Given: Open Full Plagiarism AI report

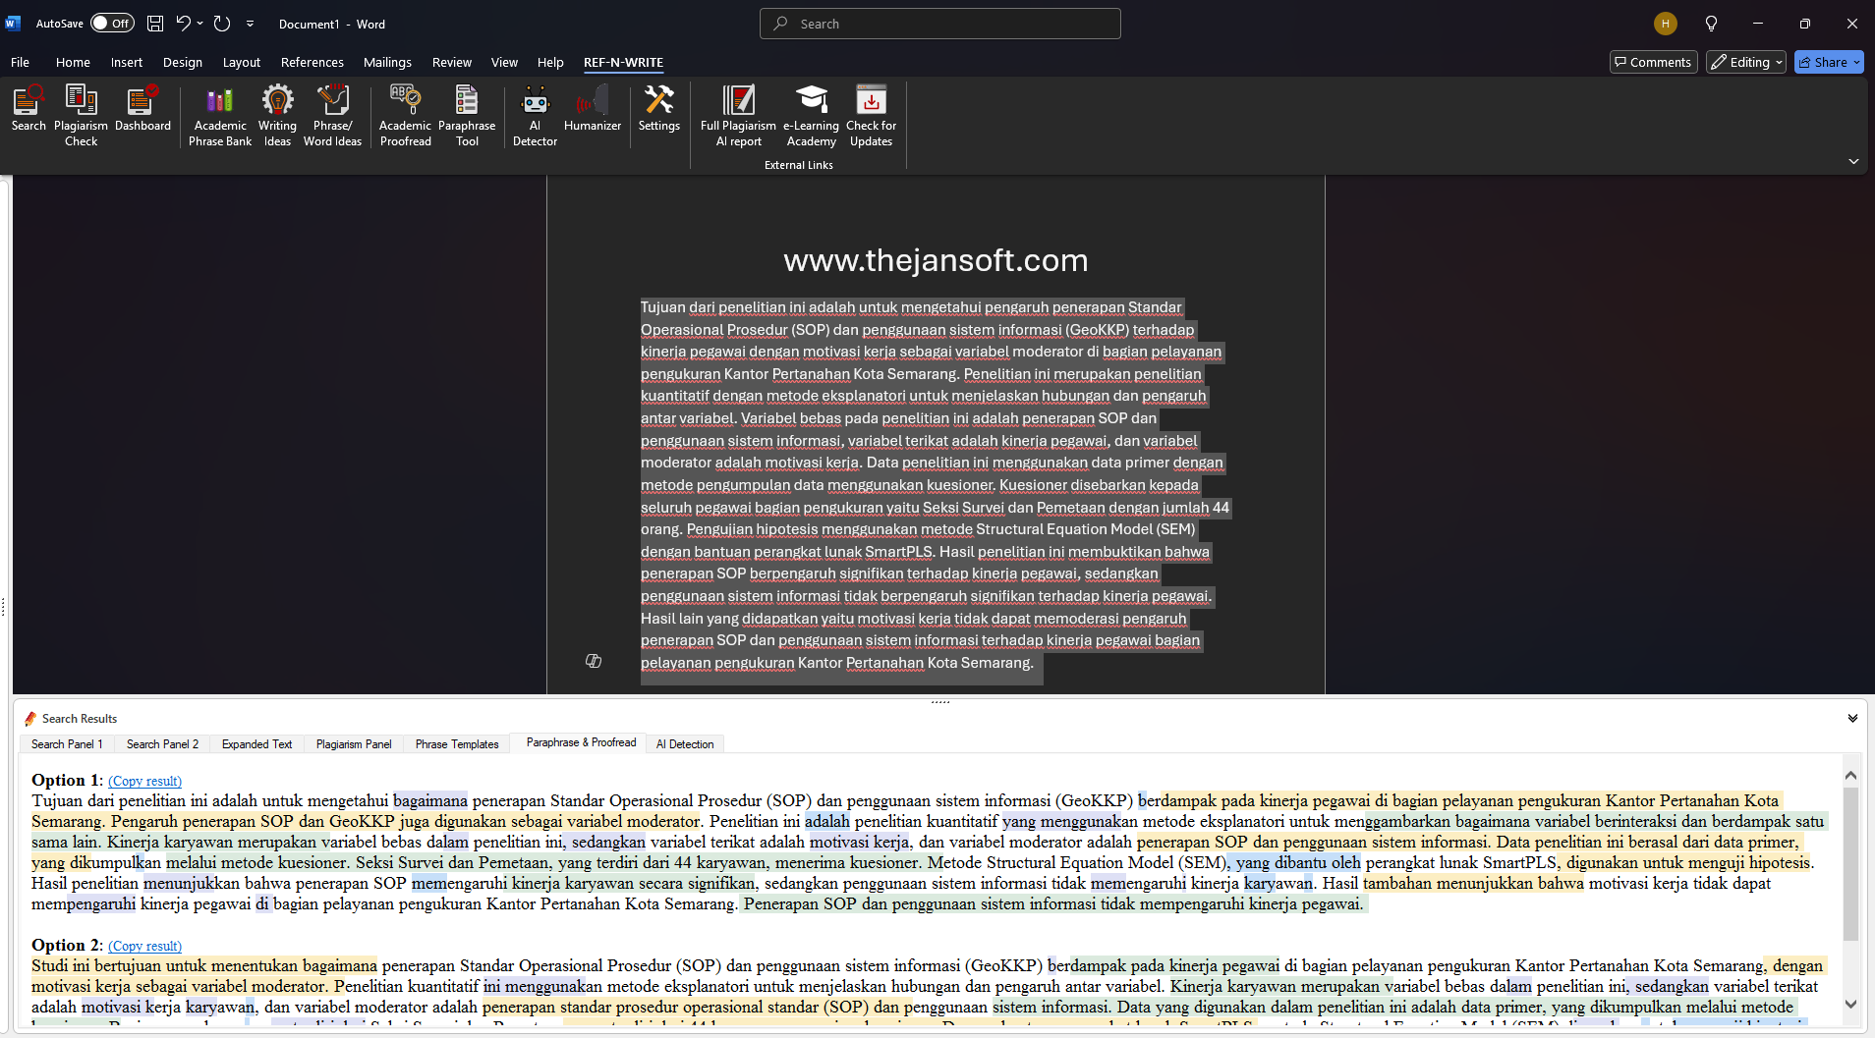Looking at the screenshot, I should tap(738, 116).
